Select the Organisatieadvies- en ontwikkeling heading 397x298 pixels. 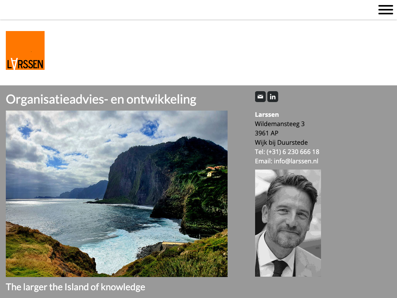101,99
